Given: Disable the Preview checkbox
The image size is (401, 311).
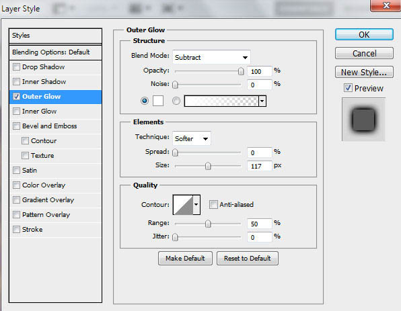Looking at the screenshot, I should pos(348,88).
